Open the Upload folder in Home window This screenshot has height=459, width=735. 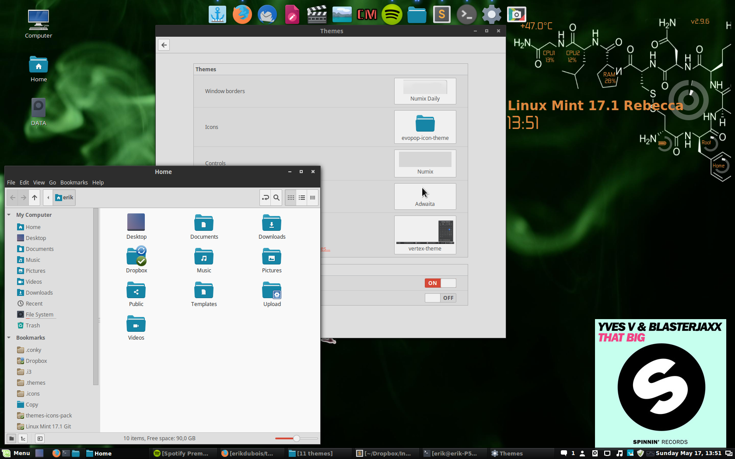click(272, 294)
